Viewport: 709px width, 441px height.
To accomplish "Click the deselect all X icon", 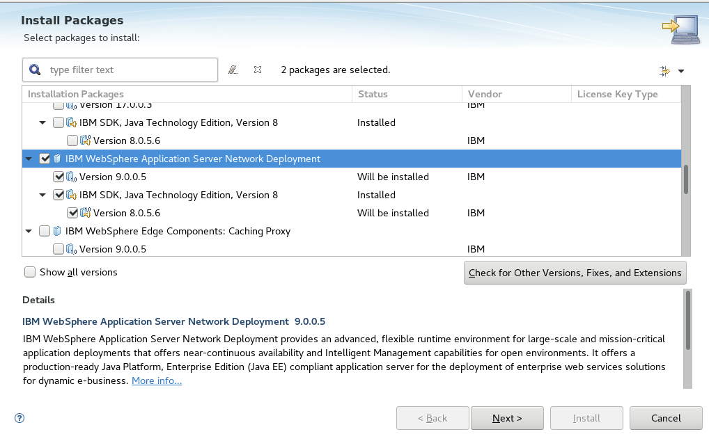I will point(258,70).
